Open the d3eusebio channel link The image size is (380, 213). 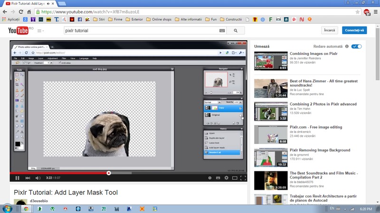(39, 201)
